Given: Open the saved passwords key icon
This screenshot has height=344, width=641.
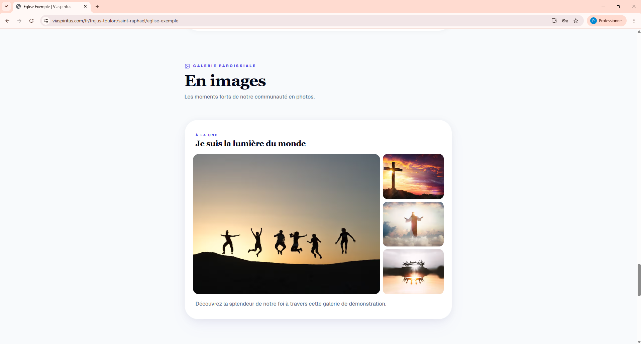Looking at the screenshot, I should click(565, 21).
